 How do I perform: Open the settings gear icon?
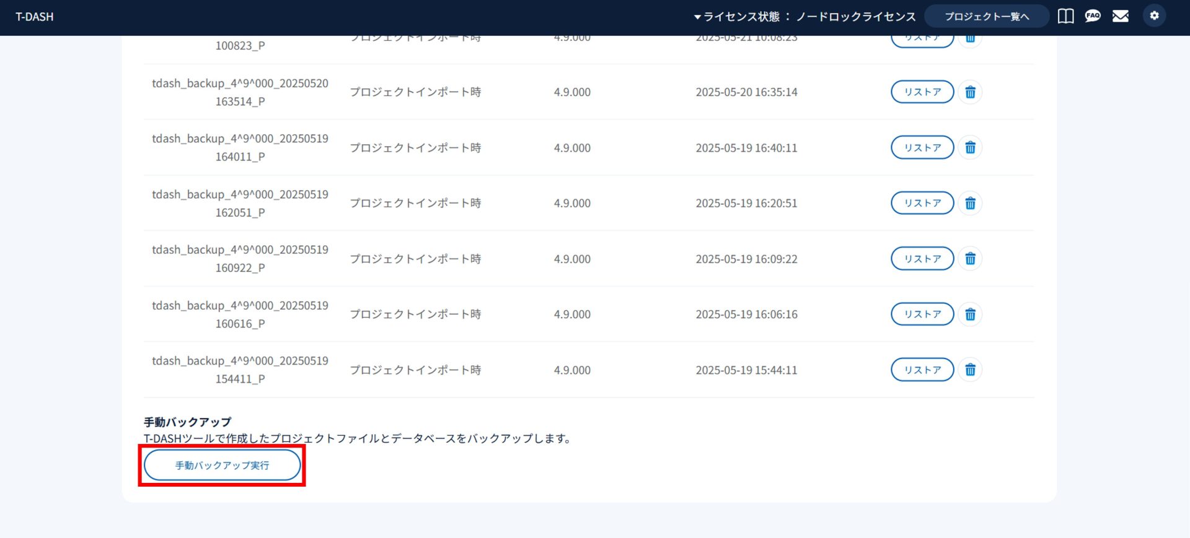pos(1154,16)
